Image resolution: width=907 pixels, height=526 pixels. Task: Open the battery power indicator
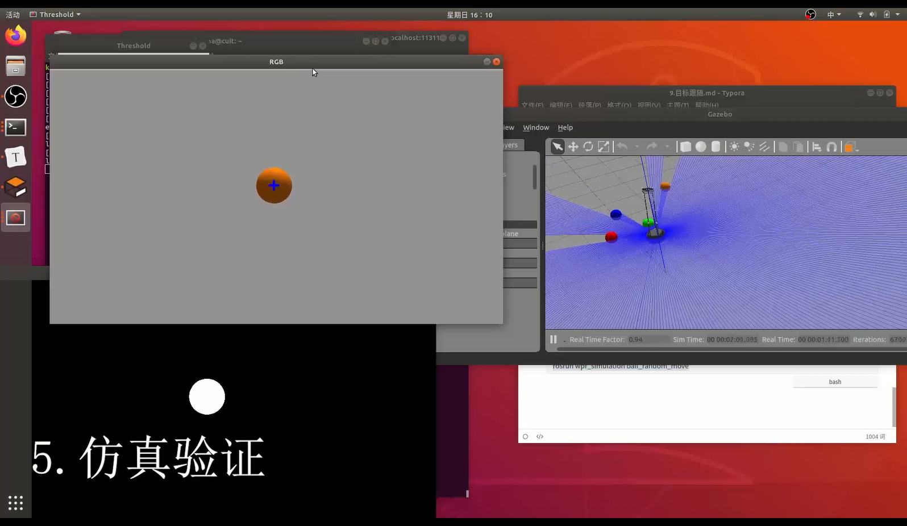pos(887,15)
